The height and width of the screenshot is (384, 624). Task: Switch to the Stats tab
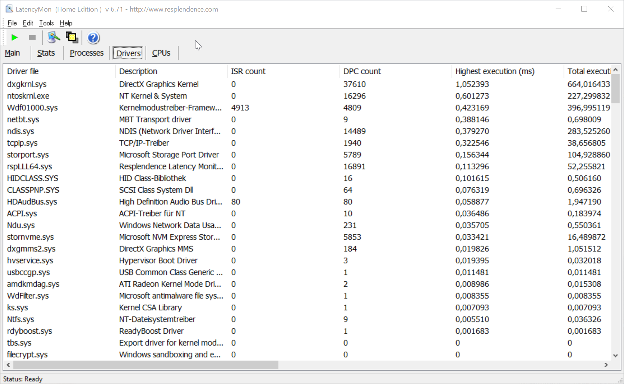click(x=46, y=53)
